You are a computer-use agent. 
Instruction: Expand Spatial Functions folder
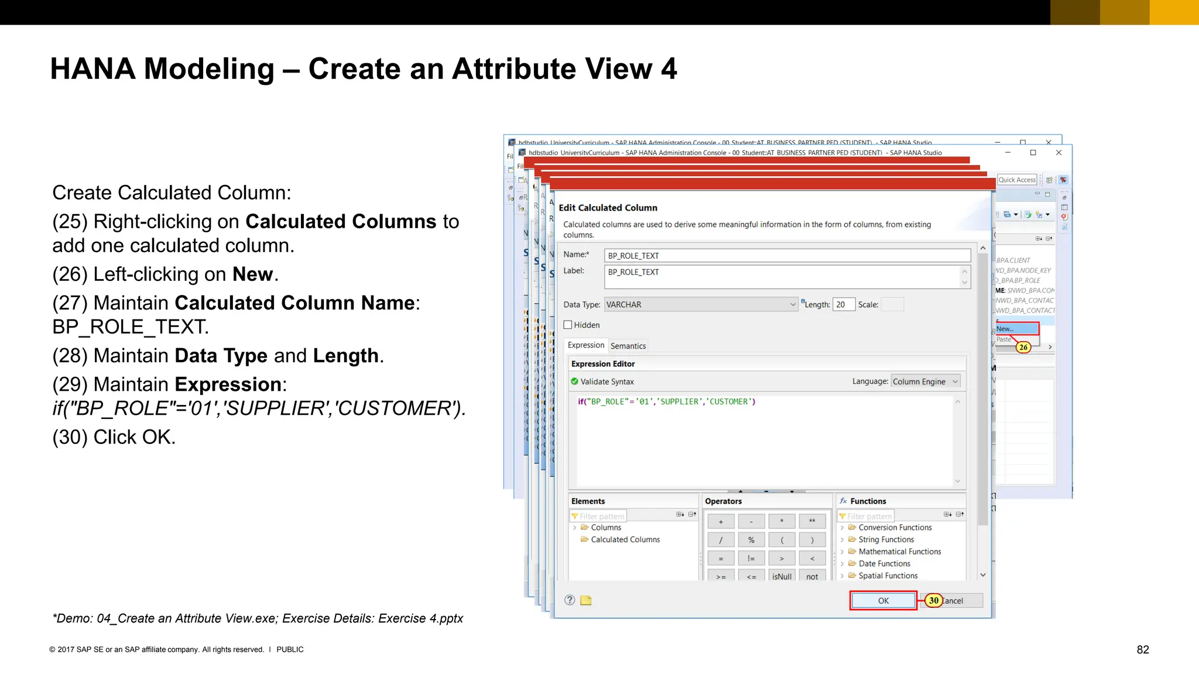[842, 576]
